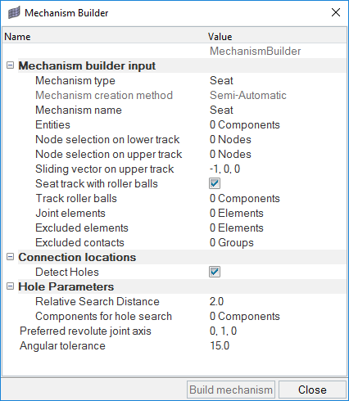This screenshot has width=349, height=401.
Task: Edit the Angular tolerance value 15.0
Action: point(277,345)
